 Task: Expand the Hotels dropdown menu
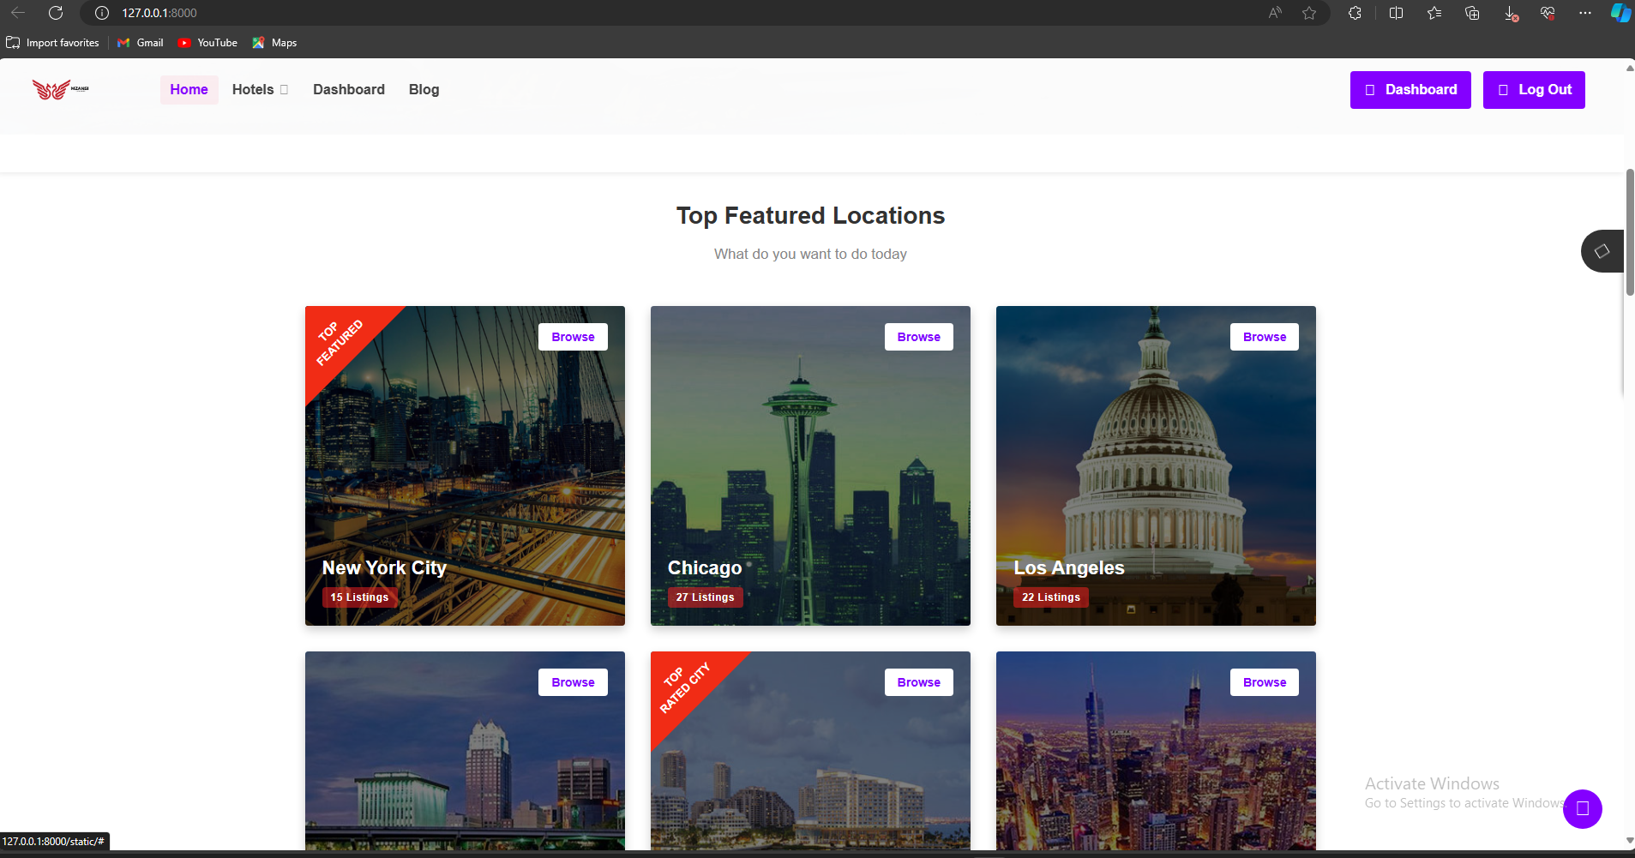[x=260, y=89]
